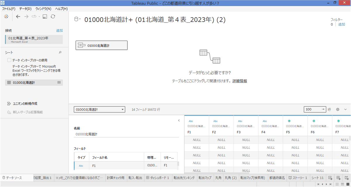Open the 詳細情報 link
Image resolution: width=351 pixels, height=187 pixels.
pos(240,81)
